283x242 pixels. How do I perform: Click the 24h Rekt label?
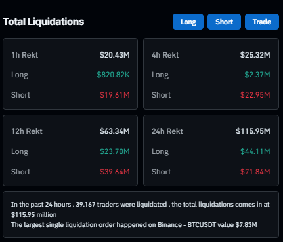(167, 131)
